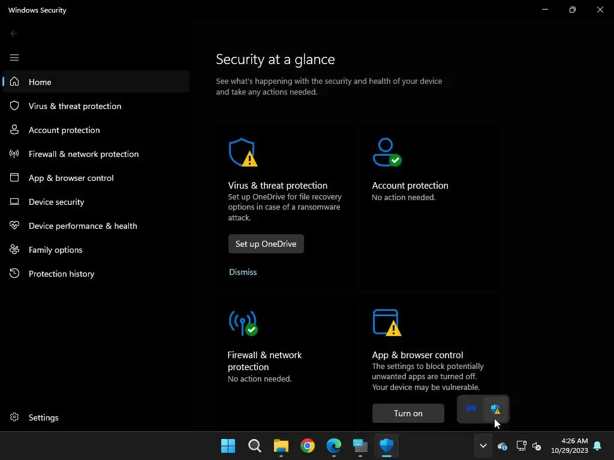The width and height of the screenshot is (614, 460).
Task: Click the large person icon on Account protection card
Action: tap(387, 152)
